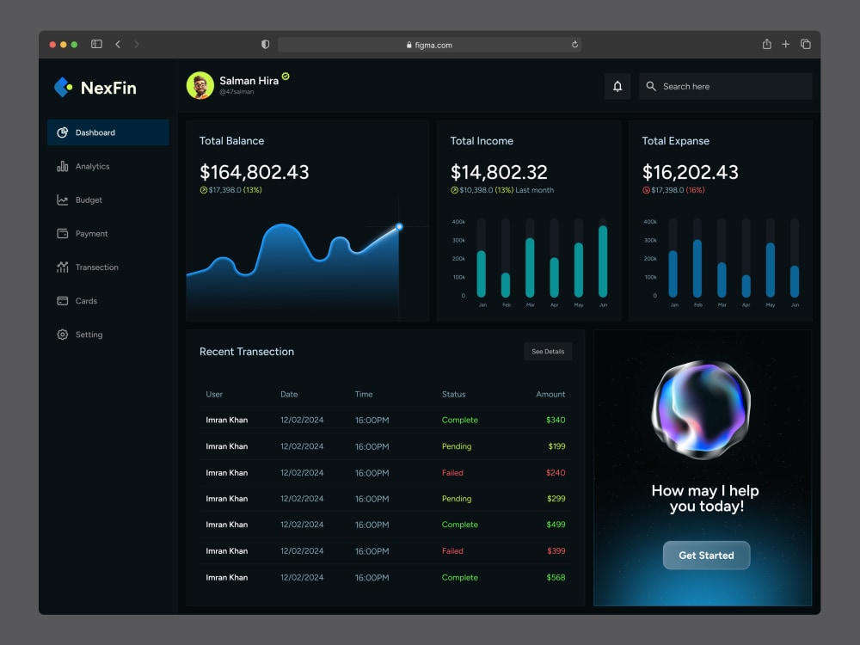This screenshot has width=860, height=645.
Task: Click the Total Expanse amount $16,202.43
Action: 690,172
